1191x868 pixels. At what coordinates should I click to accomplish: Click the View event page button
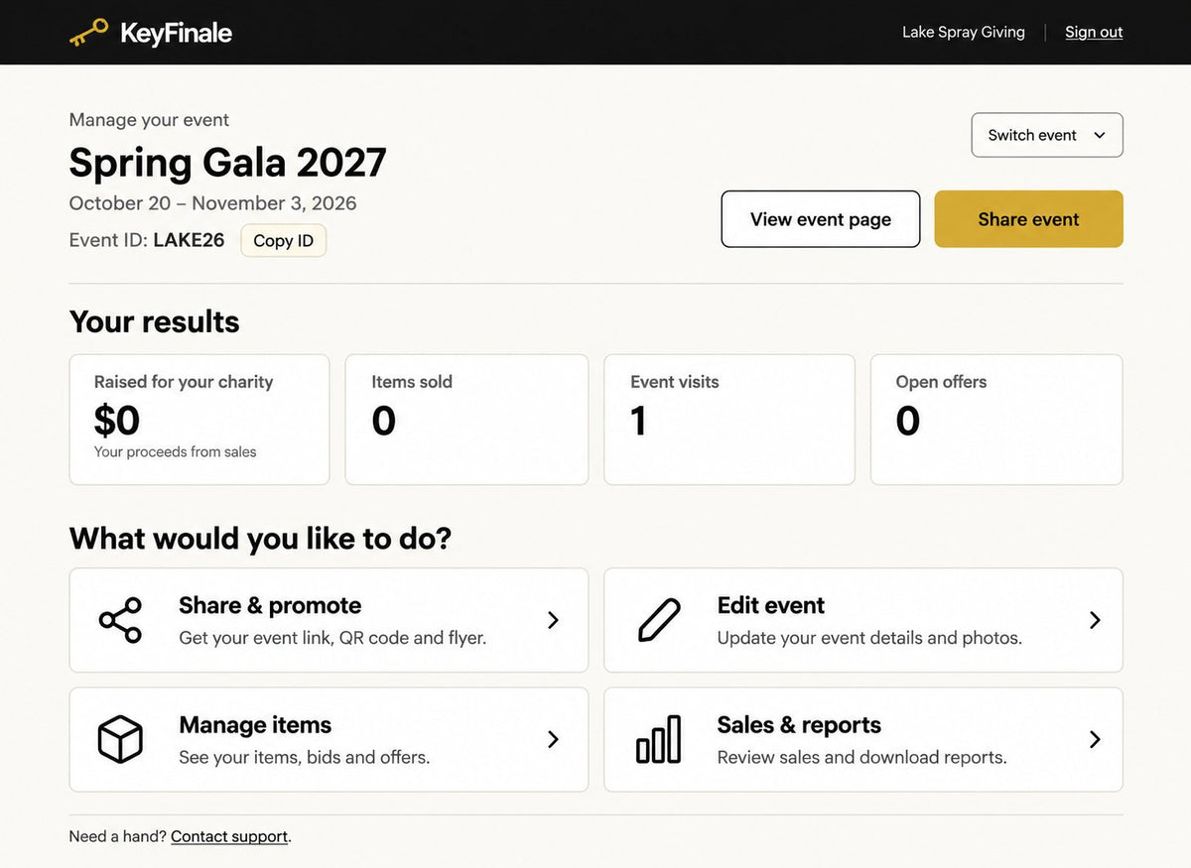point(821,219)
